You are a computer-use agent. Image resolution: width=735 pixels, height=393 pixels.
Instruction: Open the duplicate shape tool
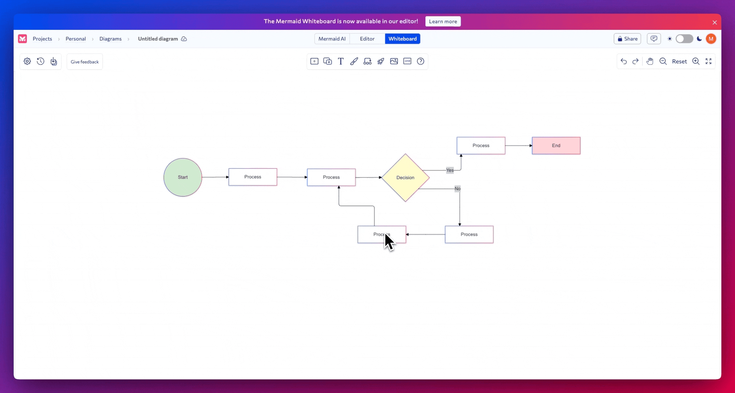click(327, 61)
